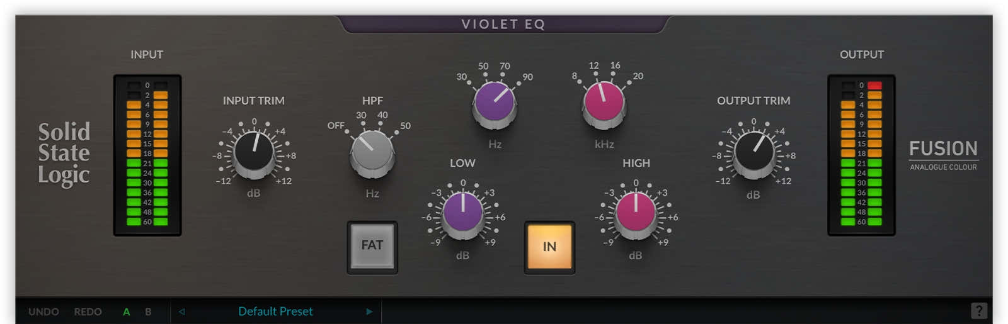Click the OUTPUT TRIM label
This screenshot has width=1008, height=324.
pyautogui.click(x=753, y=101)
